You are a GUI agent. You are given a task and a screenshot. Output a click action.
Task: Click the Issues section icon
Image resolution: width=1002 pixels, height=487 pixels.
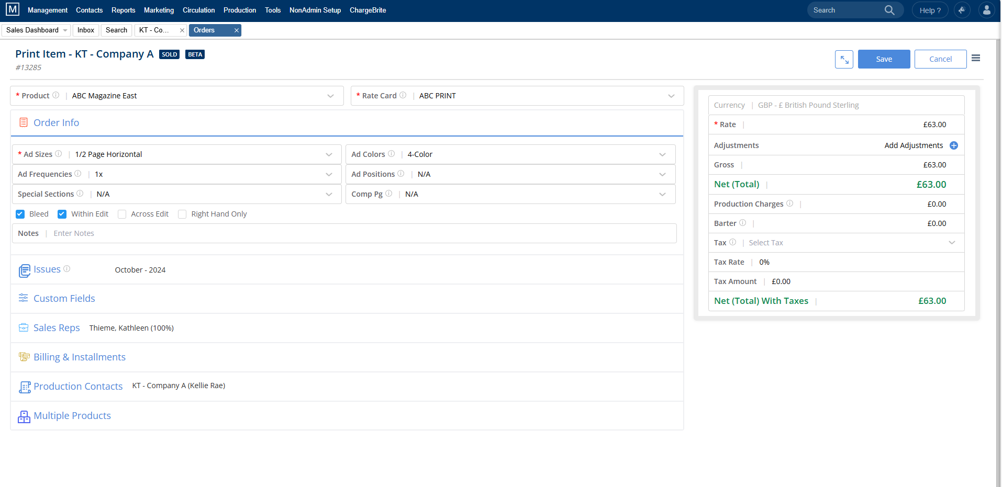coord(24,270)
